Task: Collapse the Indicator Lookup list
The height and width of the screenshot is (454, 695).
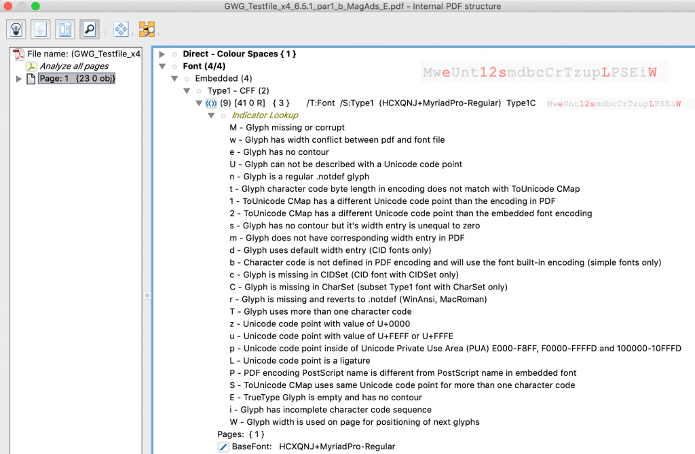Action: 211,116
